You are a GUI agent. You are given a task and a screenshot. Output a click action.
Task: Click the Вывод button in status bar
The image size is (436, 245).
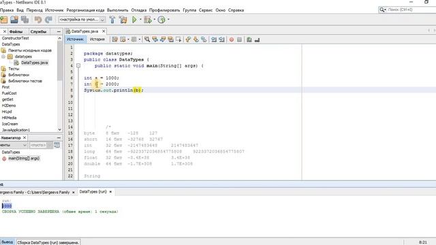click(7, 242)
